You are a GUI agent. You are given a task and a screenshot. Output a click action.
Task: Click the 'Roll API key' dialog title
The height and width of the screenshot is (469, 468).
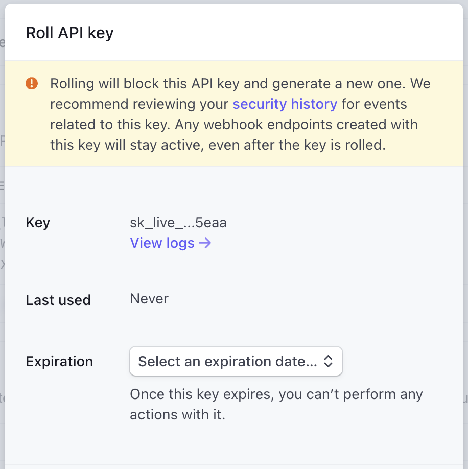pos(69,33)
